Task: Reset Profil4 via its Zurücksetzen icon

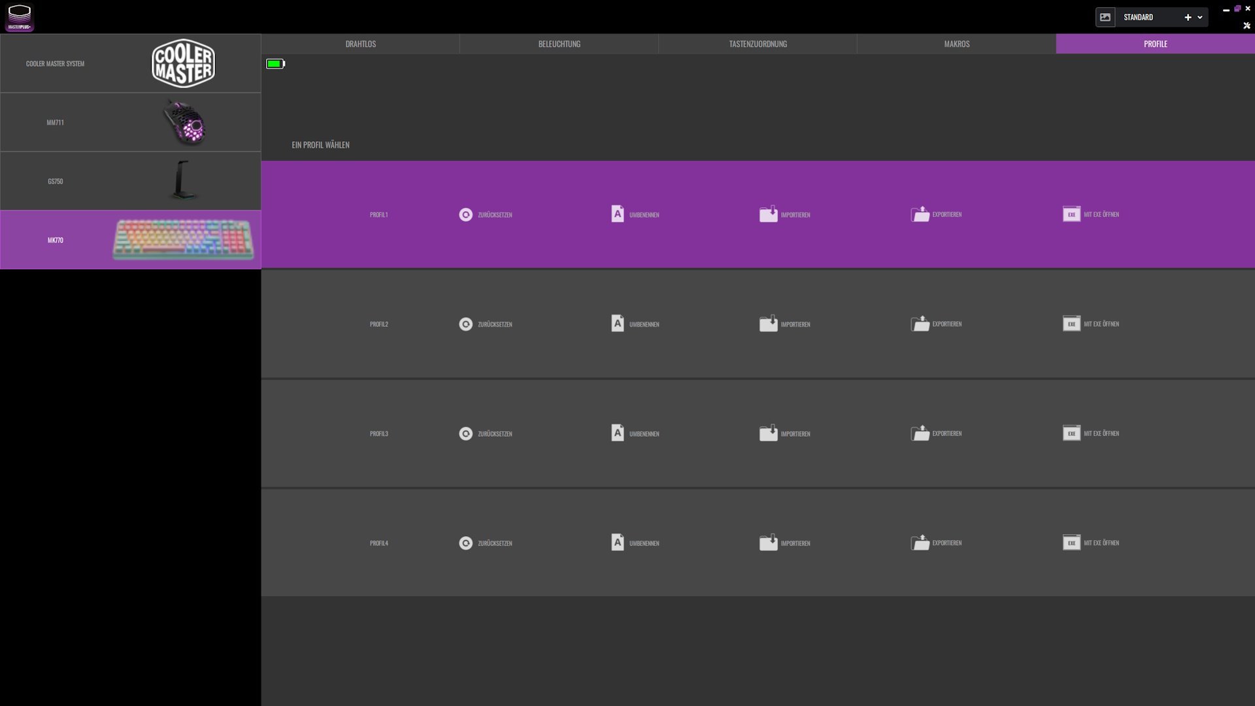Action: pos(465,543)
